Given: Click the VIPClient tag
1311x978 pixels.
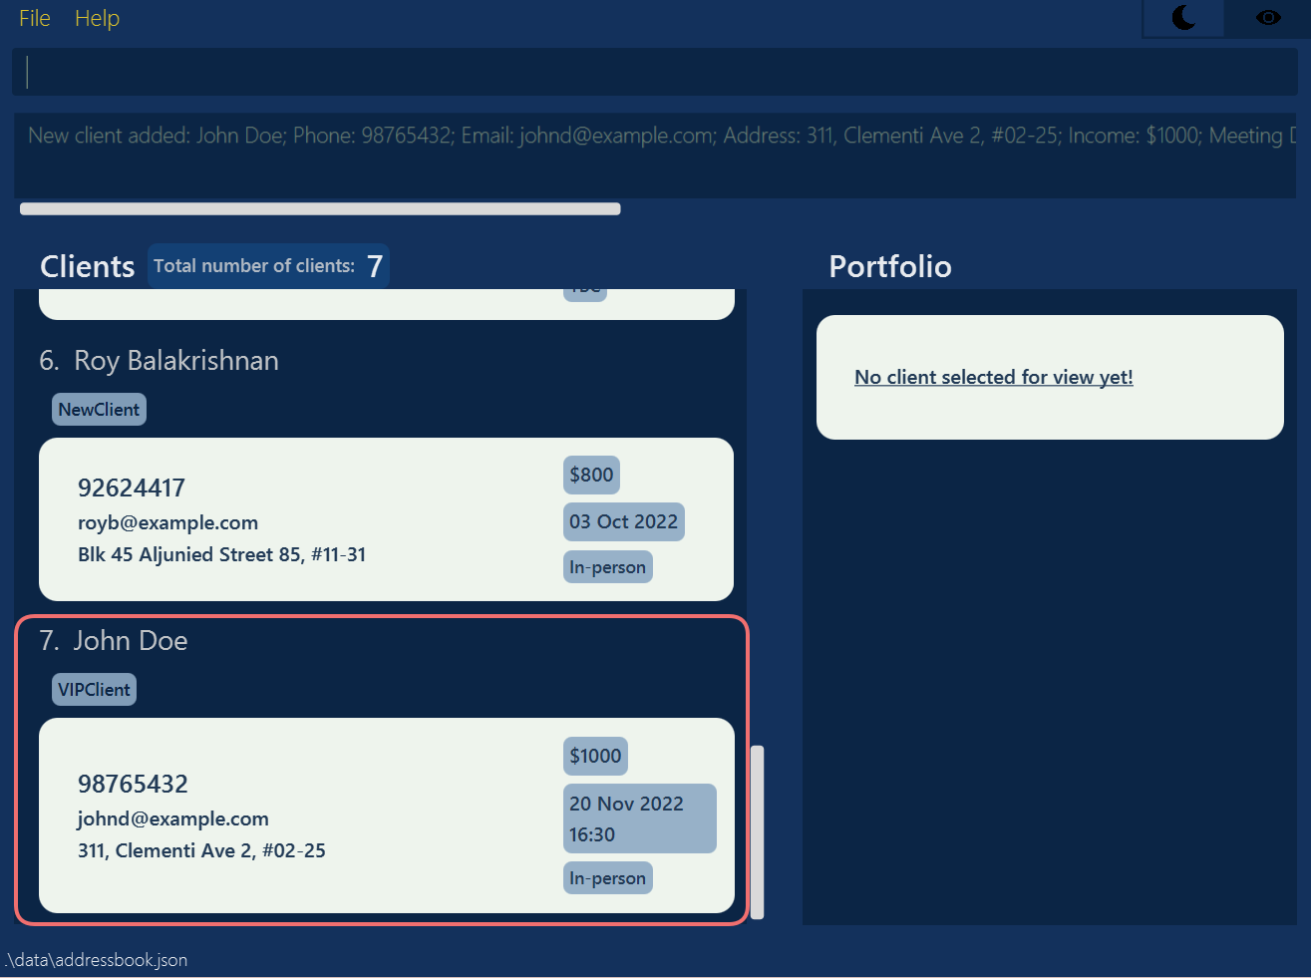Looking at the screenshot, I should pyautogui.click(x=94, y=690).
